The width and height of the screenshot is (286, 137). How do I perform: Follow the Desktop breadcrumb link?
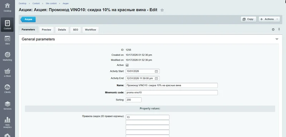pyautogui.click(x=23, y=4)
